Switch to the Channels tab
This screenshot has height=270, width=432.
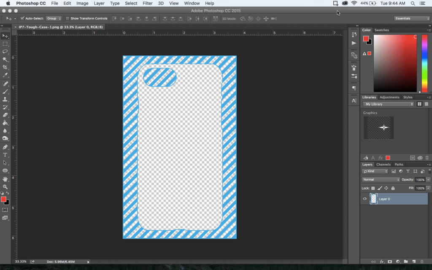[x=383, y=165]
